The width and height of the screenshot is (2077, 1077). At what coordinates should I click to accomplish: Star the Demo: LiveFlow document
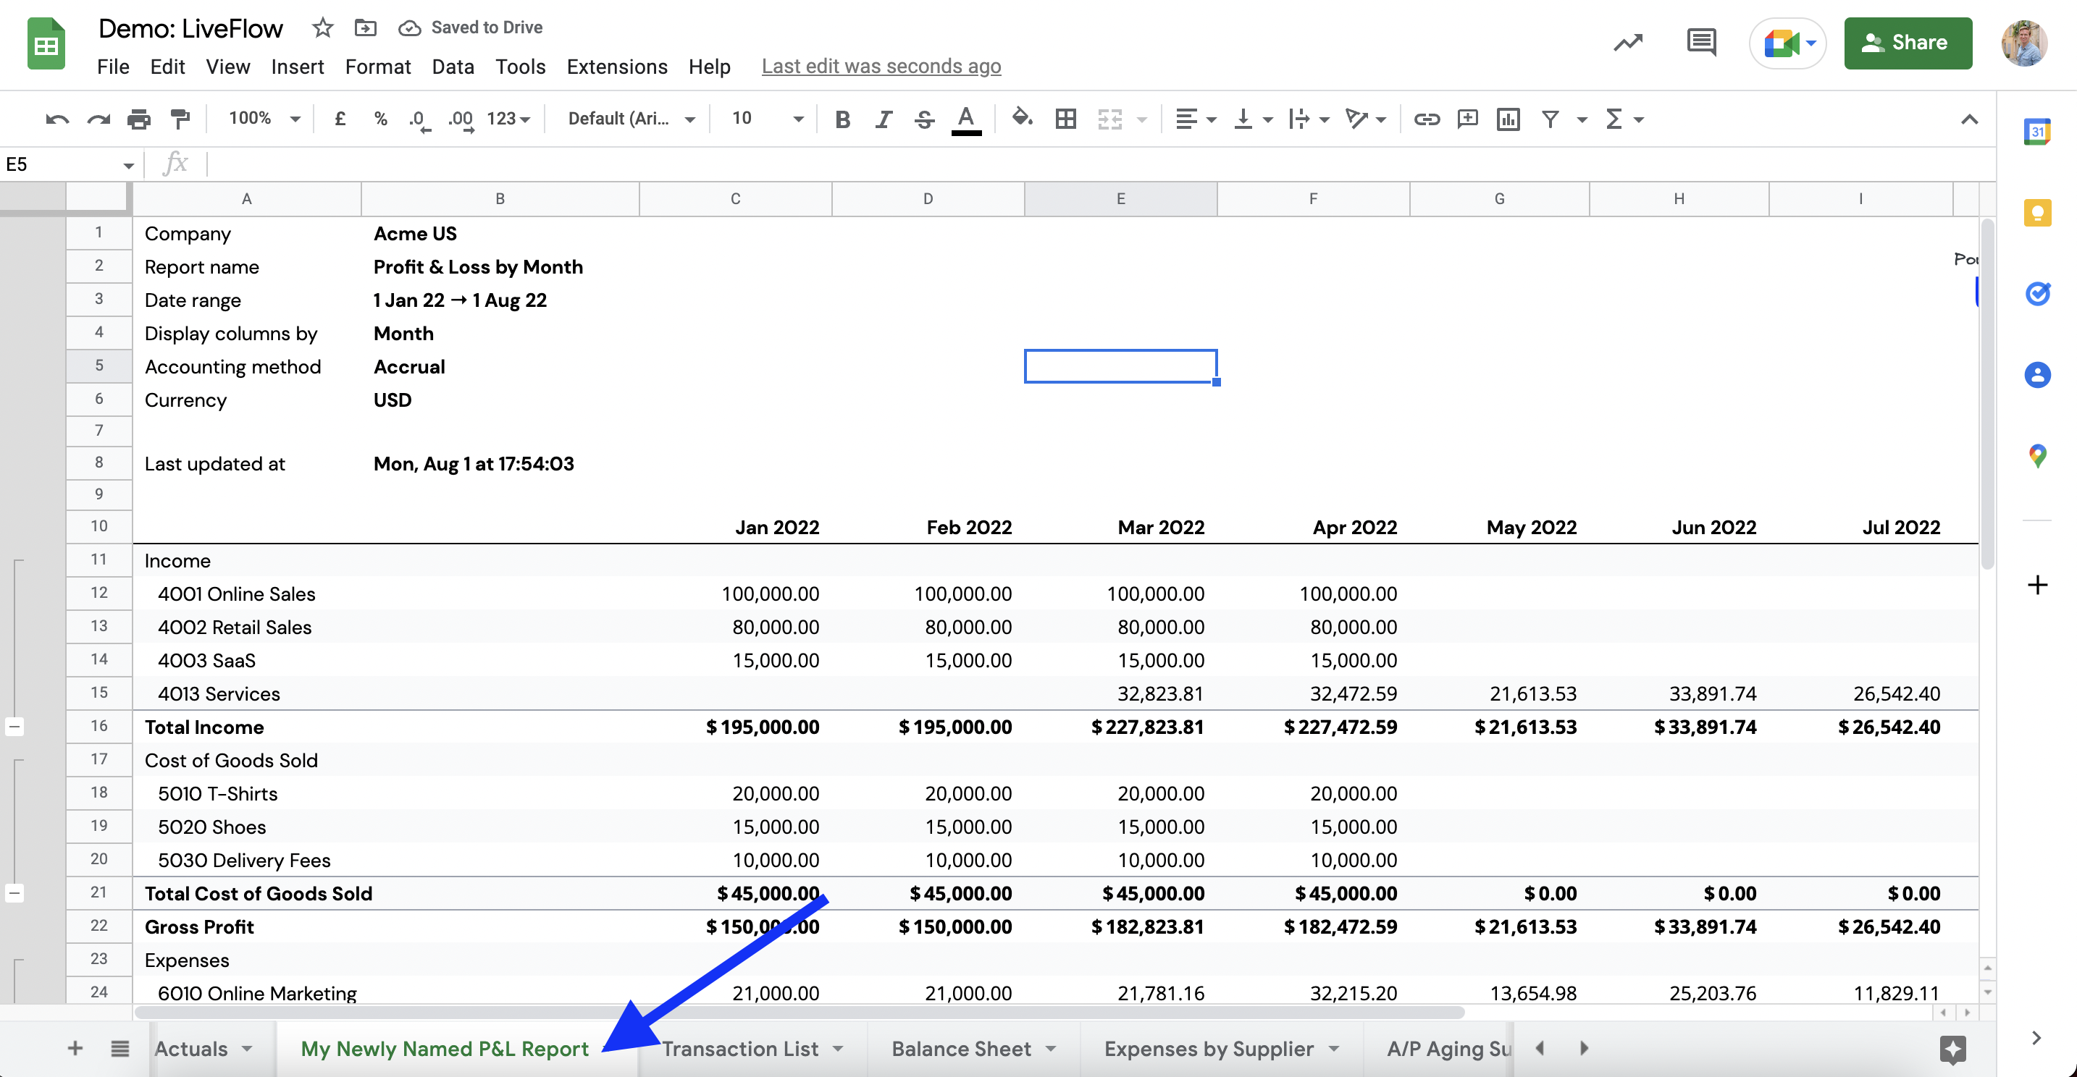click(322, 28)
